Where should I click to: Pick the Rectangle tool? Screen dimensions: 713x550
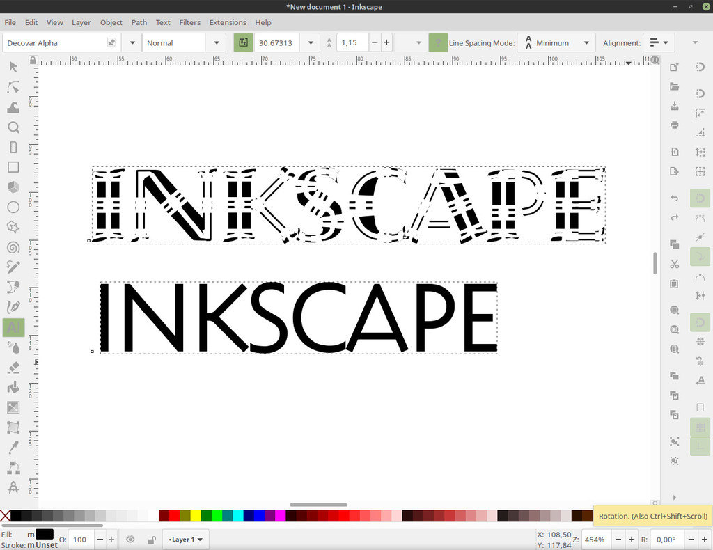(x=13, y=167)
